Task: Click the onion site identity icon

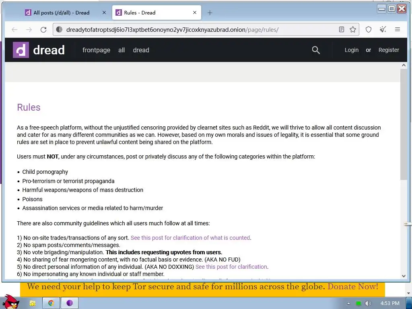Action: (x=60, y=29)
